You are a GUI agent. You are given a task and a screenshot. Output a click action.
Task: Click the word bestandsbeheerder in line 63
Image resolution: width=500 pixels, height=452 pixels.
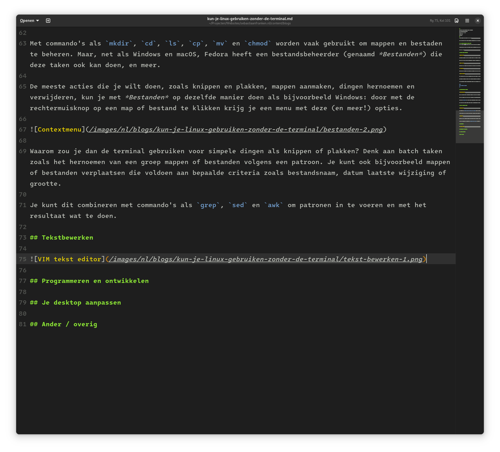[x=305, y=54]
